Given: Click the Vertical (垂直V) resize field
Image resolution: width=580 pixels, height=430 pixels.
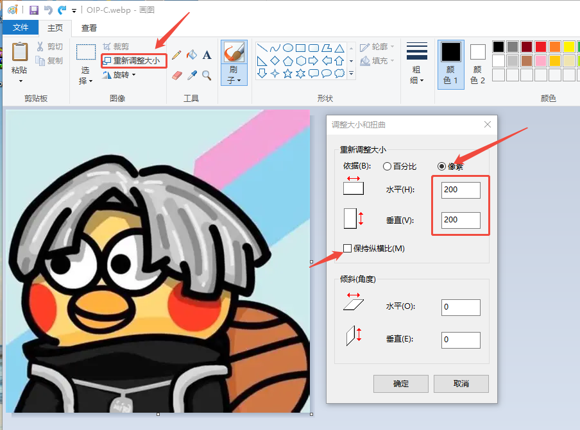Looking at the screenshot, I should coord(461,220).
